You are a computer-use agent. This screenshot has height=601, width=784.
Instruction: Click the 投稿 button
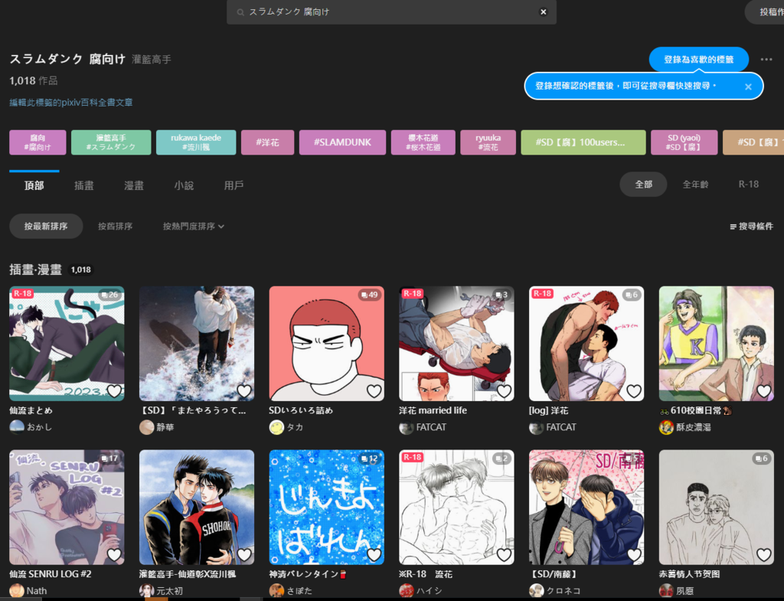click(x=765, y=12)
